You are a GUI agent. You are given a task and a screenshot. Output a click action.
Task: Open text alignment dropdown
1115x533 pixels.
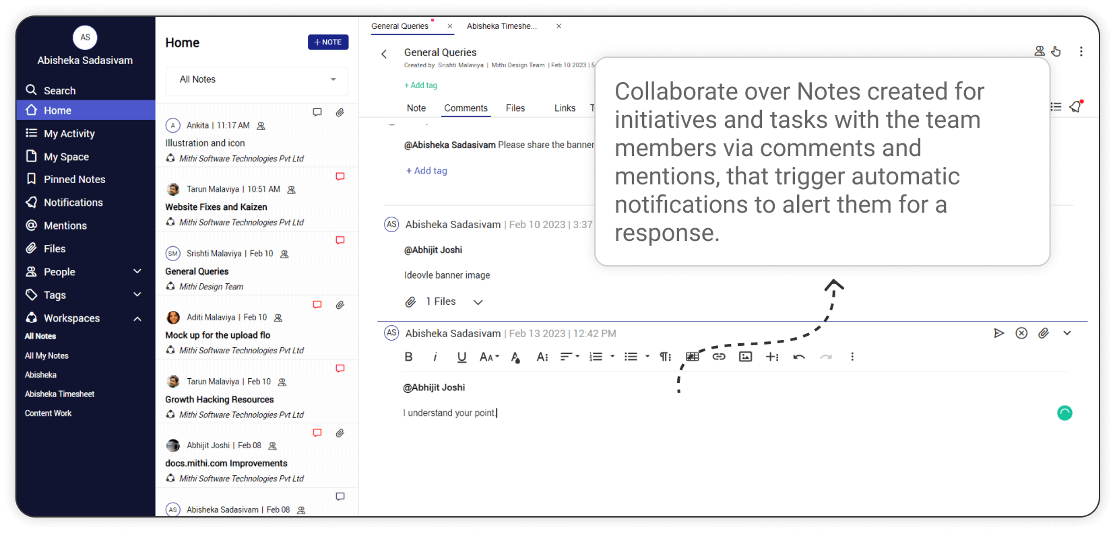click(570, 357)
